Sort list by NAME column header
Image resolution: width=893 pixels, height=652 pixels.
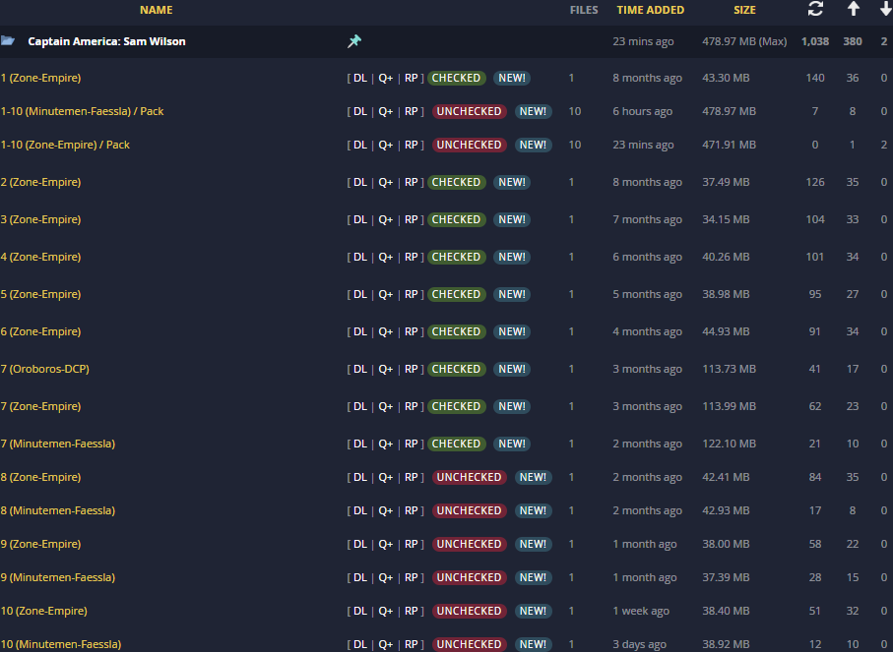click(x=156, y=10)
